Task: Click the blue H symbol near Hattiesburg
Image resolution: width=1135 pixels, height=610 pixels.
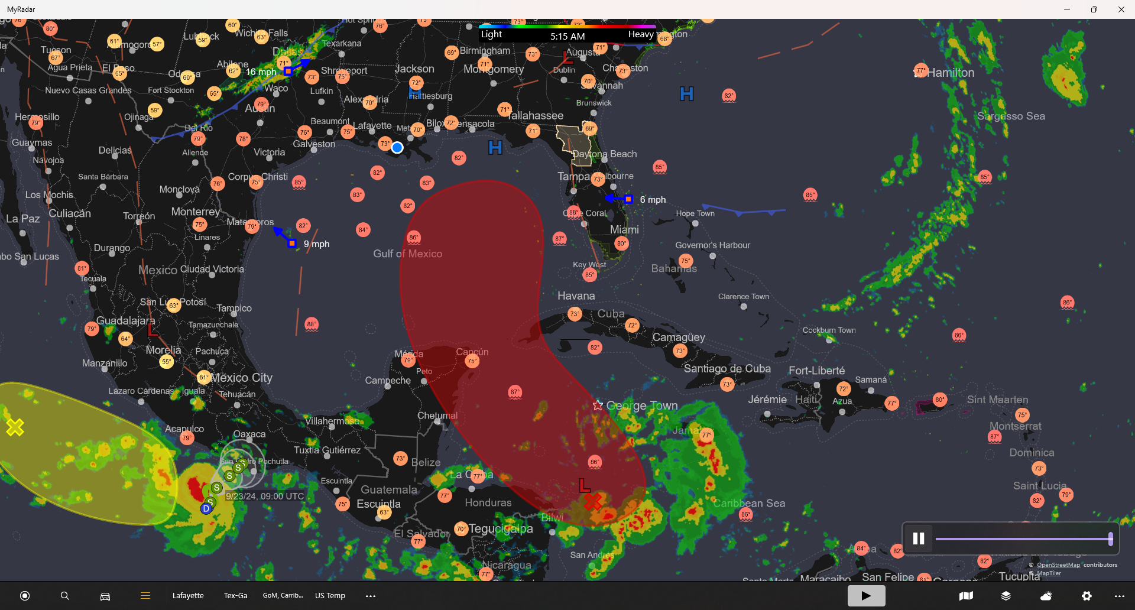Action: [415, 93]
